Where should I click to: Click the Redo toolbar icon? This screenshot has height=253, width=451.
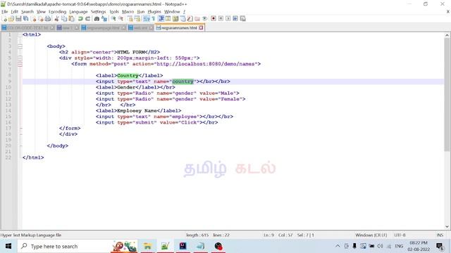87,19
